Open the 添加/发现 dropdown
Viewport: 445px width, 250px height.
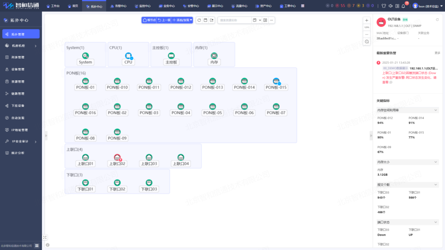(x=182, y=20)
